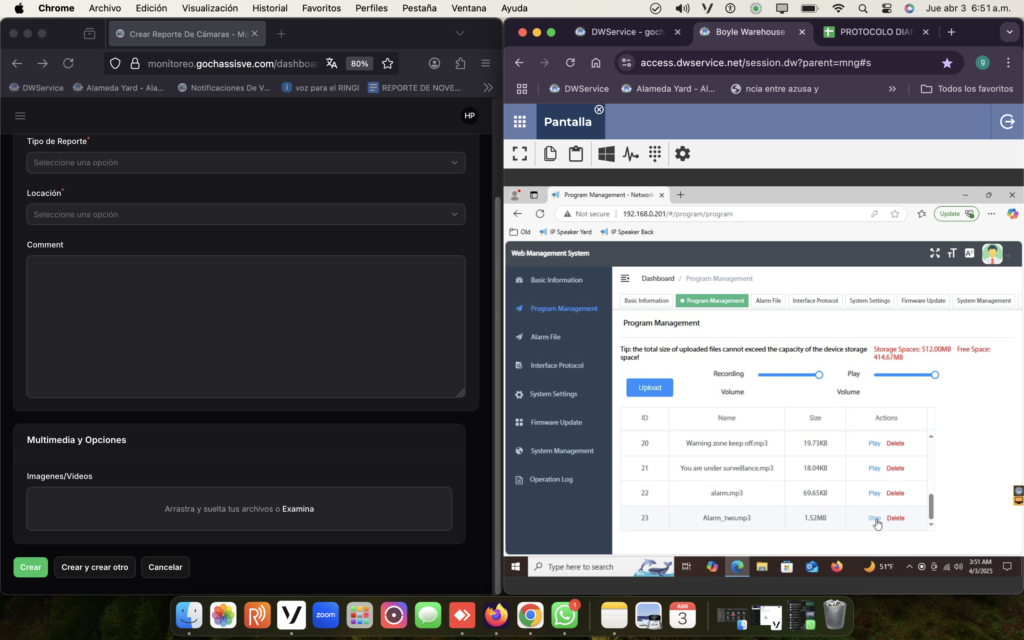Click the blue Upload button
The height and width of the screenshot is (640, 1024).
pyautogui.click(x=650, y=388)
